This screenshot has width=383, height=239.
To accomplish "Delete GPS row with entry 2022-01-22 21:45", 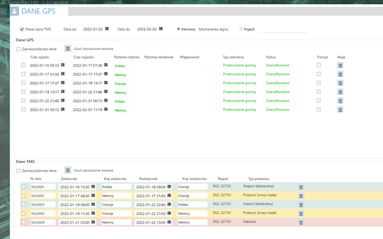I will point(340,101).
